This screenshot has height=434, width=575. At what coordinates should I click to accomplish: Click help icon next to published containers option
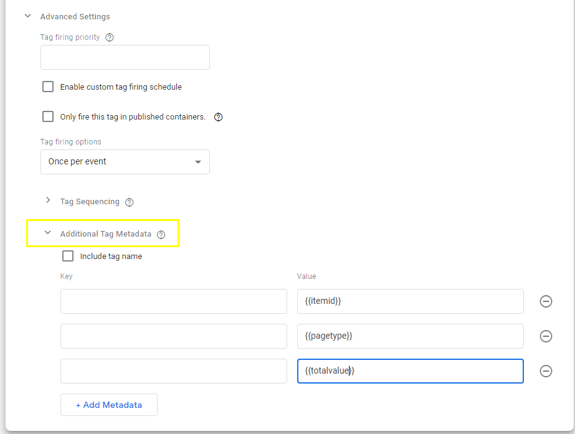point(218,117)
